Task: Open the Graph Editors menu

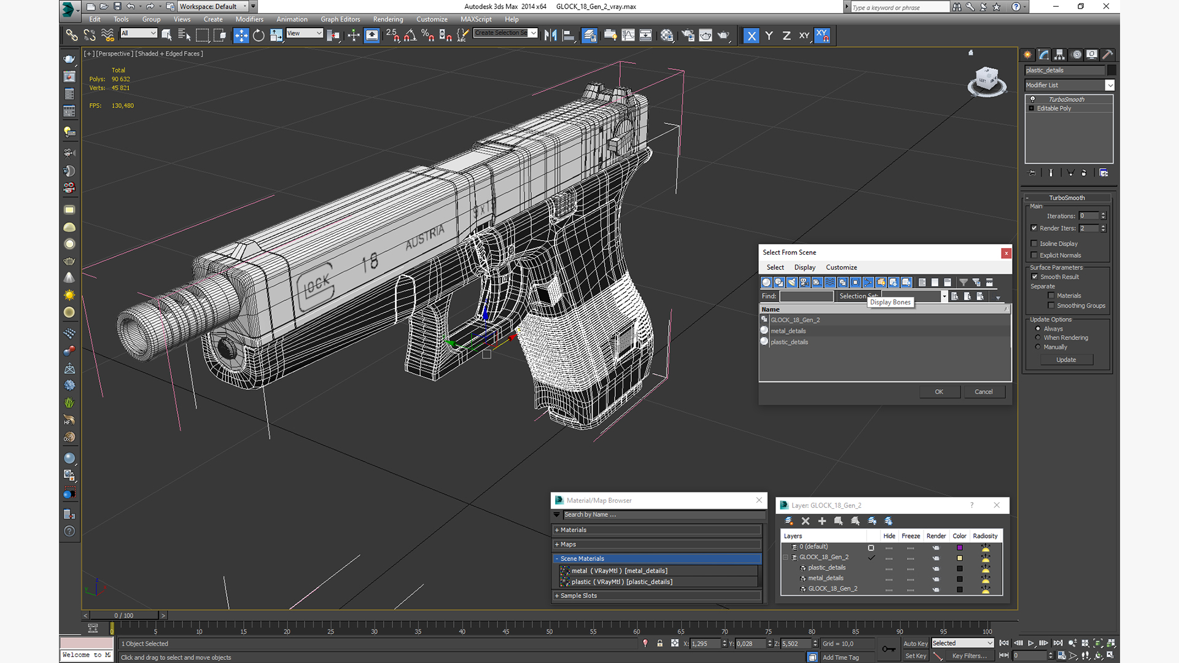Action: [340, 19]
